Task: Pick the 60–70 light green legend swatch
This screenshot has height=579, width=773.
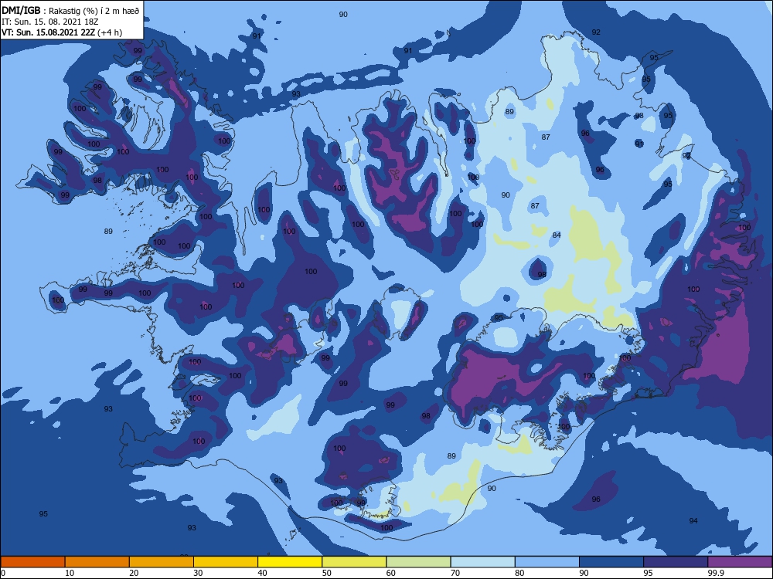Action: click(418, 562)
